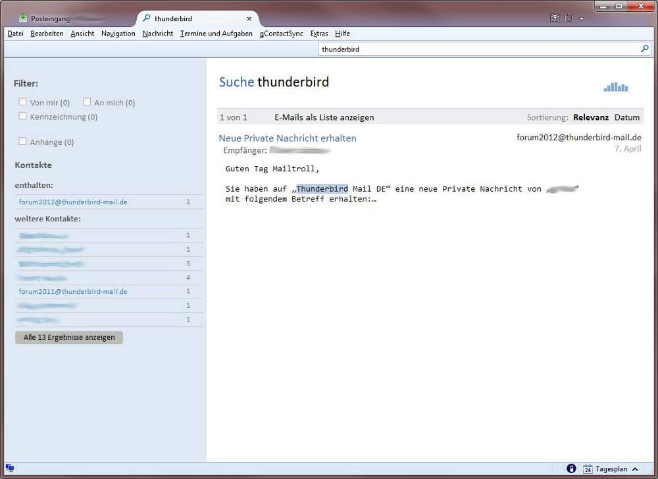Viewport: 658px width, 479px height.
Task: Sort results by Relevanz
Action: click(591, 117)
